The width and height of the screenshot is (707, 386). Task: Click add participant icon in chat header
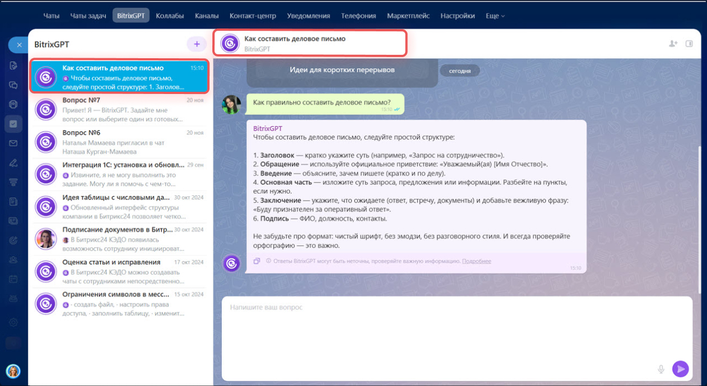pyautogui.click(x=673, y=44)
